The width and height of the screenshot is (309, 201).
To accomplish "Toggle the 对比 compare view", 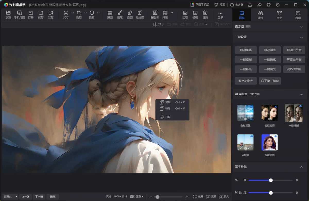I will pyautogui.click(x=158, y=24).
